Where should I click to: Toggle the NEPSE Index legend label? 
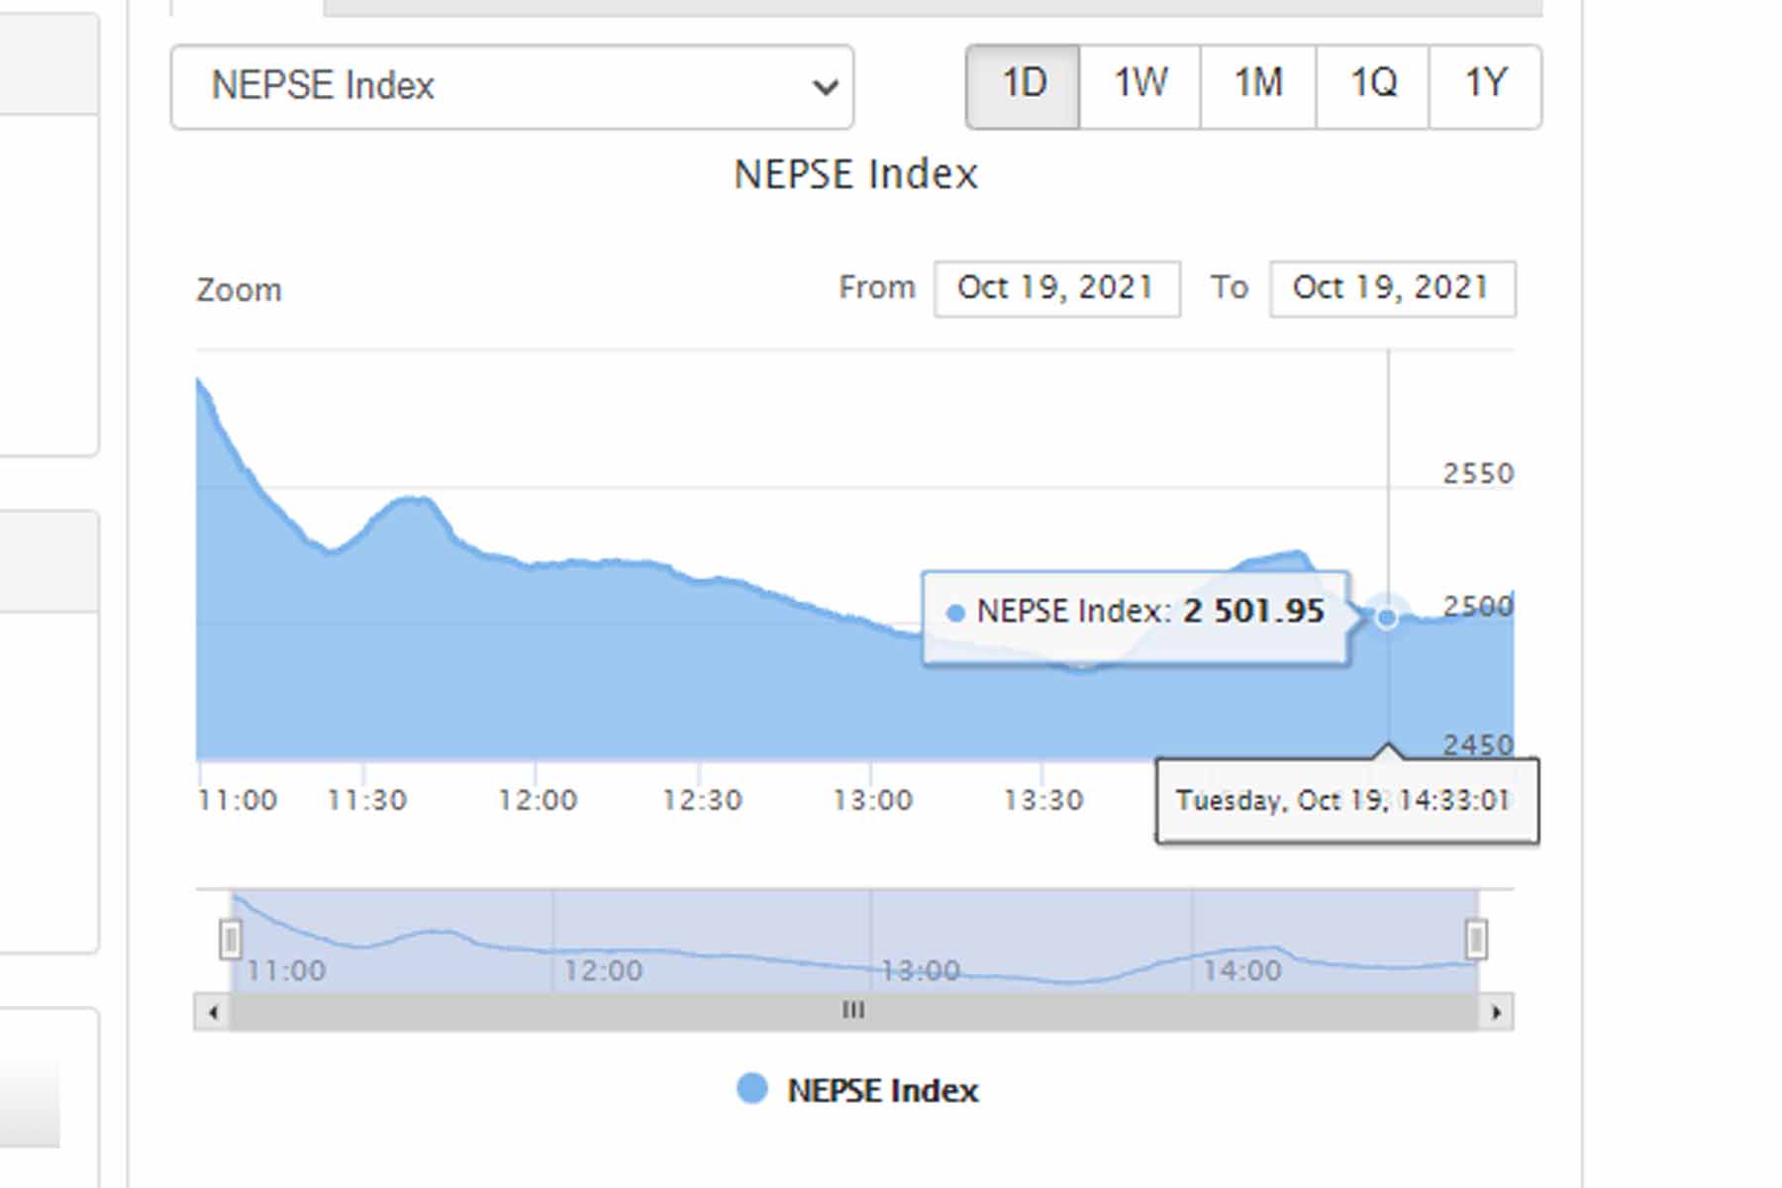(x=882, y=1091)
